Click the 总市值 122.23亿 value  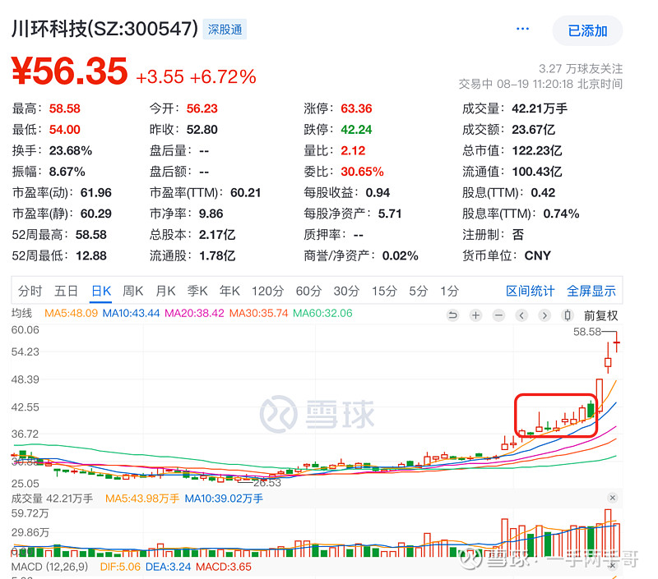[x=537, y=151]
